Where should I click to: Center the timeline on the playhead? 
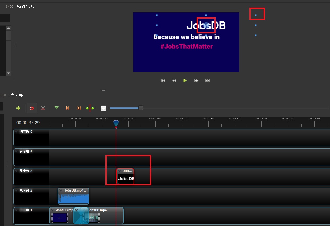(90, 108)
